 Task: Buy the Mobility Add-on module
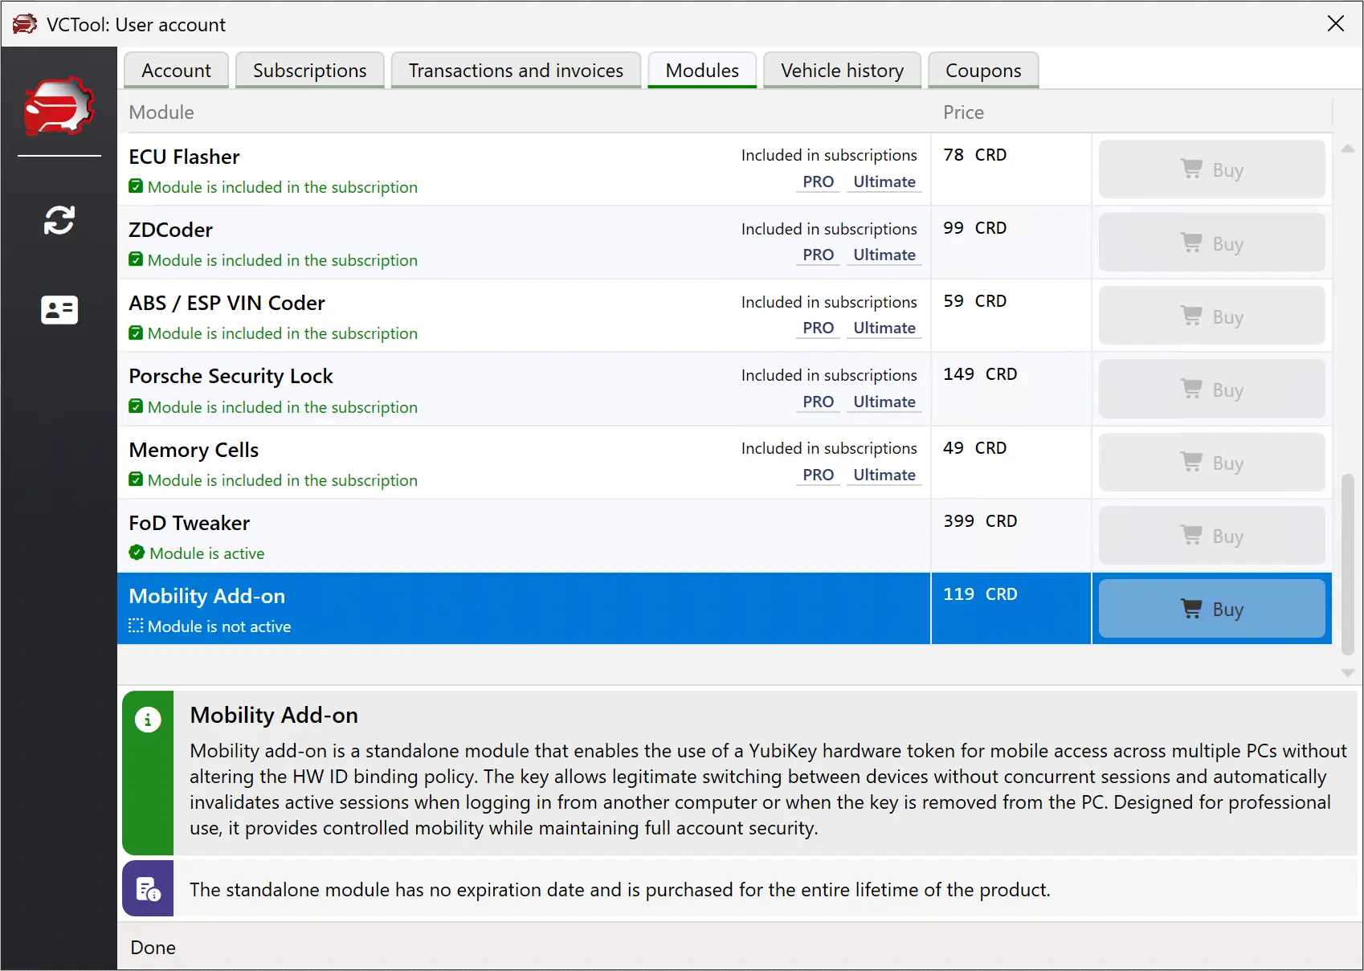pos(1211,609)
